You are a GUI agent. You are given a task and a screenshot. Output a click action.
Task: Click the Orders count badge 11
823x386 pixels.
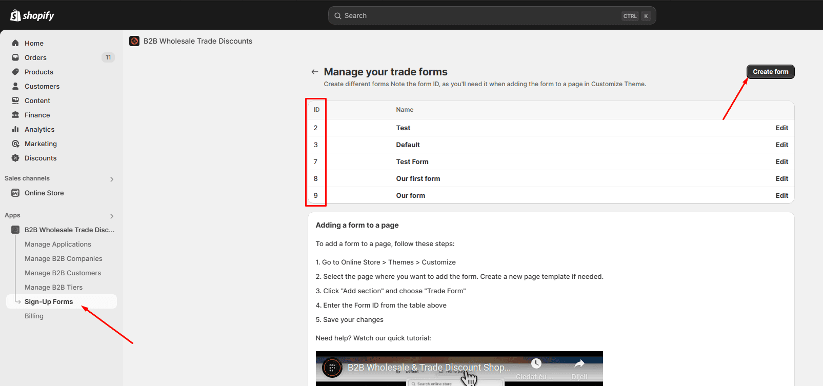coord(108,57)
